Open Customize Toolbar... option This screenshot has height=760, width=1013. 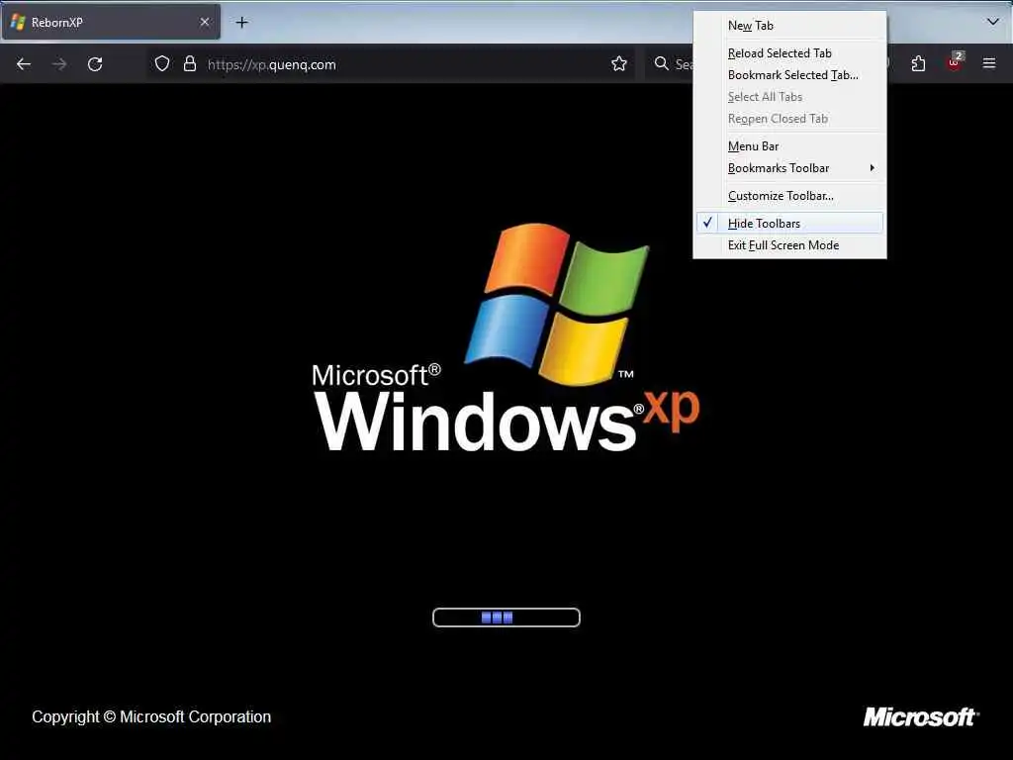pos(789,196)
